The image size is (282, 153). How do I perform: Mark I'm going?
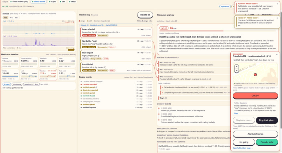[x=244, y=142]
